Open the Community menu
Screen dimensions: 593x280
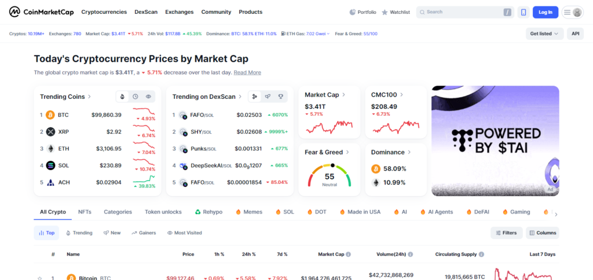(217, 12)
